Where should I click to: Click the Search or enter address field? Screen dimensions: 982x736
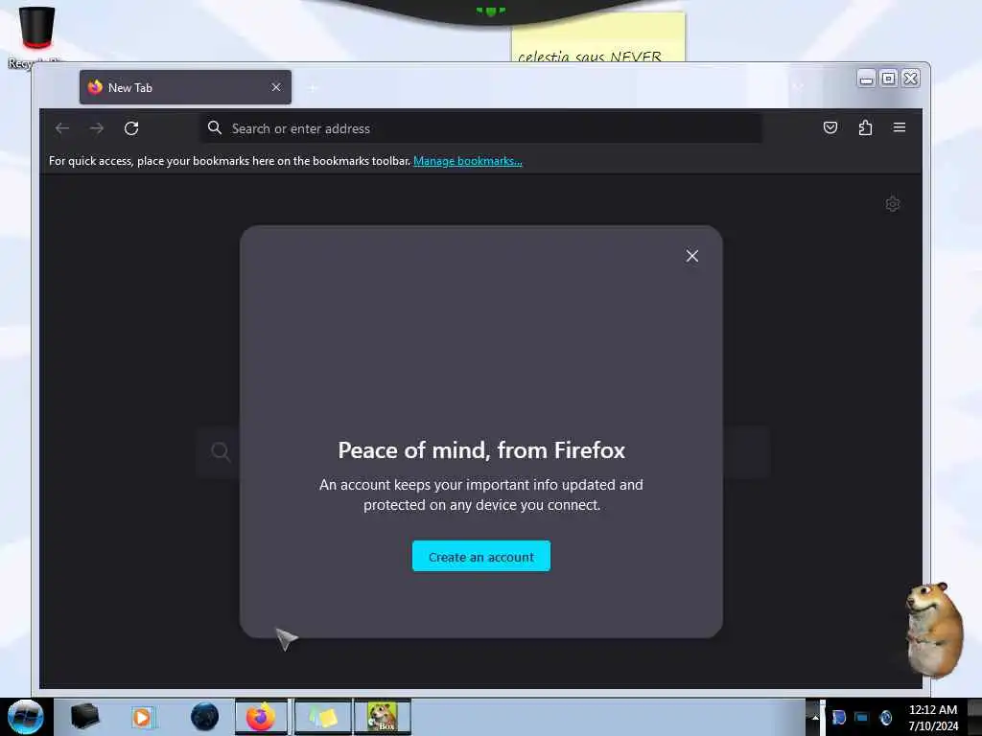(x=481, y=128)
